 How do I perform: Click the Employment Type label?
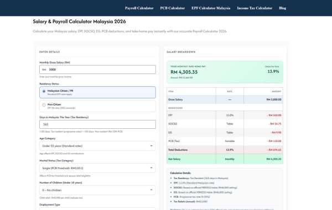click(50, 204)
